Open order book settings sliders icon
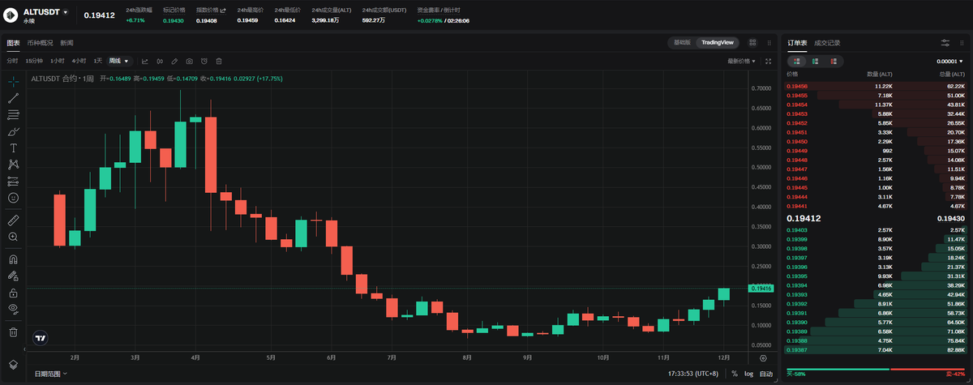Viewport: 973px width, 385px height. point(945,42)
